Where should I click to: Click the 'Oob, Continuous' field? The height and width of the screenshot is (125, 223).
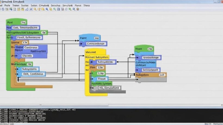(x=33, y=74)
